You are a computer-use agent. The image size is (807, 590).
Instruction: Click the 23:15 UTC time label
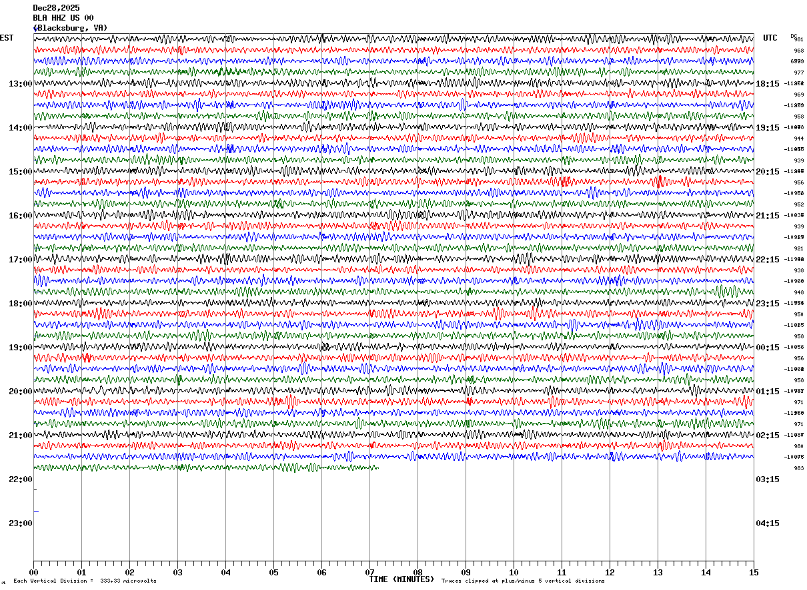point(768,304)
